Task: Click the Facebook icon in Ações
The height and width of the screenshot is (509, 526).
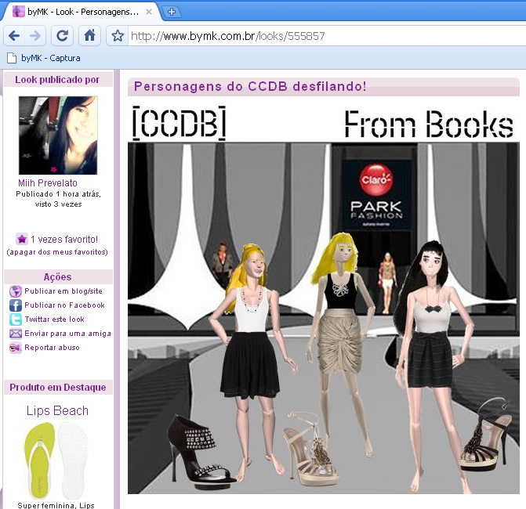Action: pos(15,305)
